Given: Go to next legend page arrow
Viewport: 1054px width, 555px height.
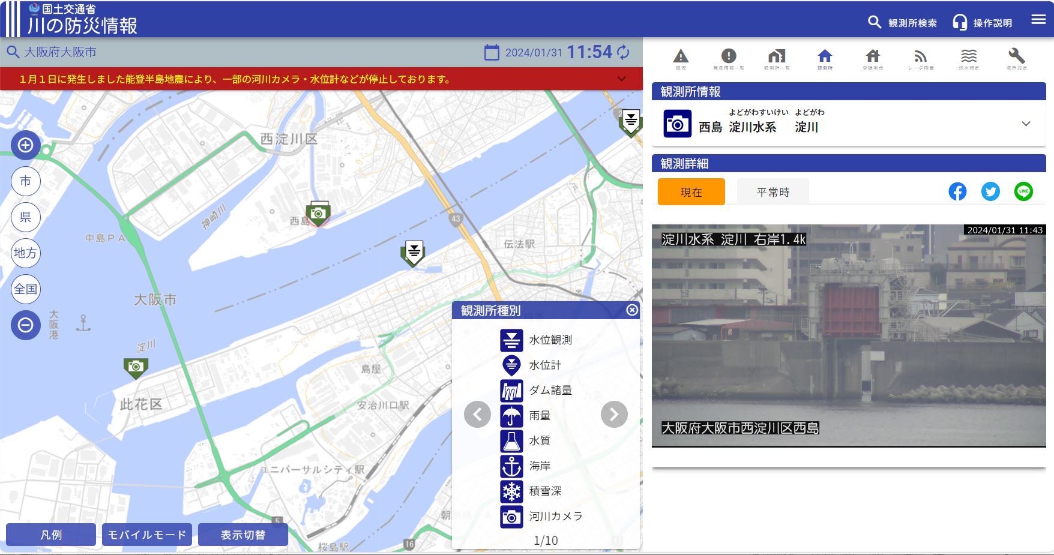Looking at the screenshot, I should pyautogui.click(x=614, y=415).
